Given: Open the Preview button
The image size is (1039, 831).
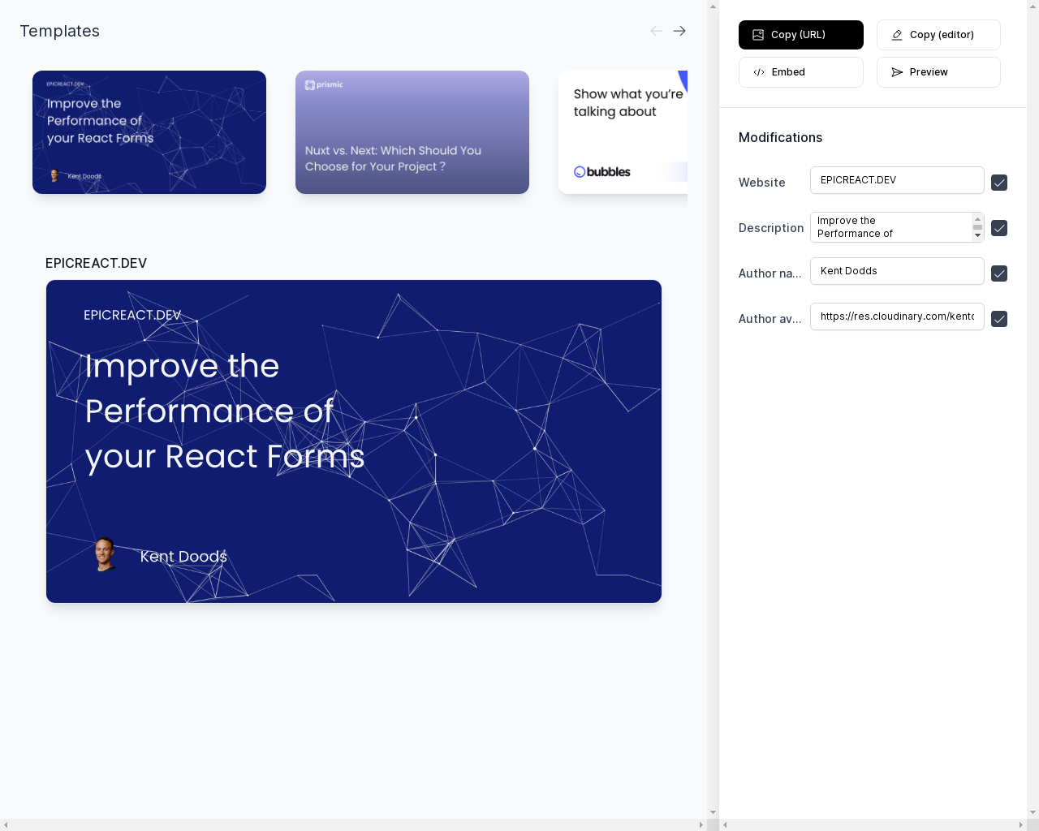Looking at the screenshot, I should (x=938, y=72).
